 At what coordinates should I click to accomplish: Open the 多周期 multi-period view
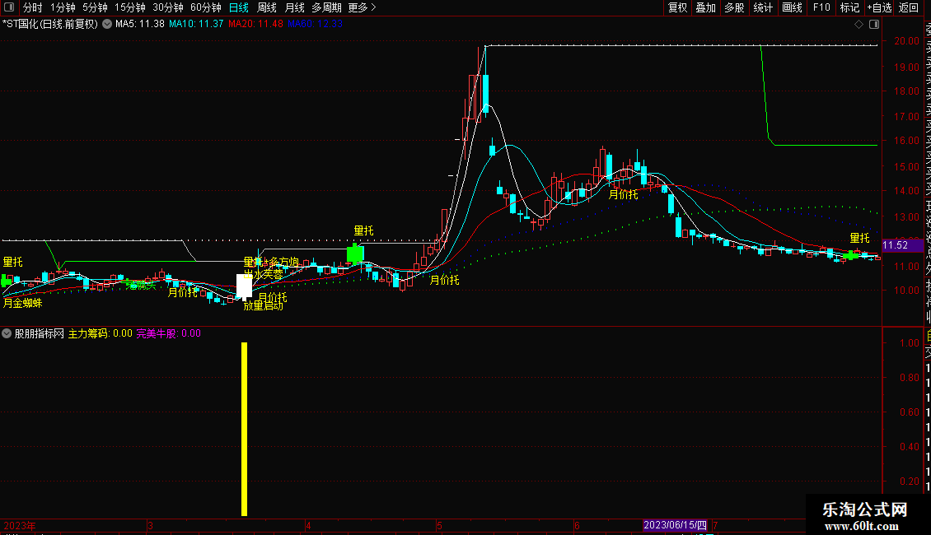tap(326, 7)
